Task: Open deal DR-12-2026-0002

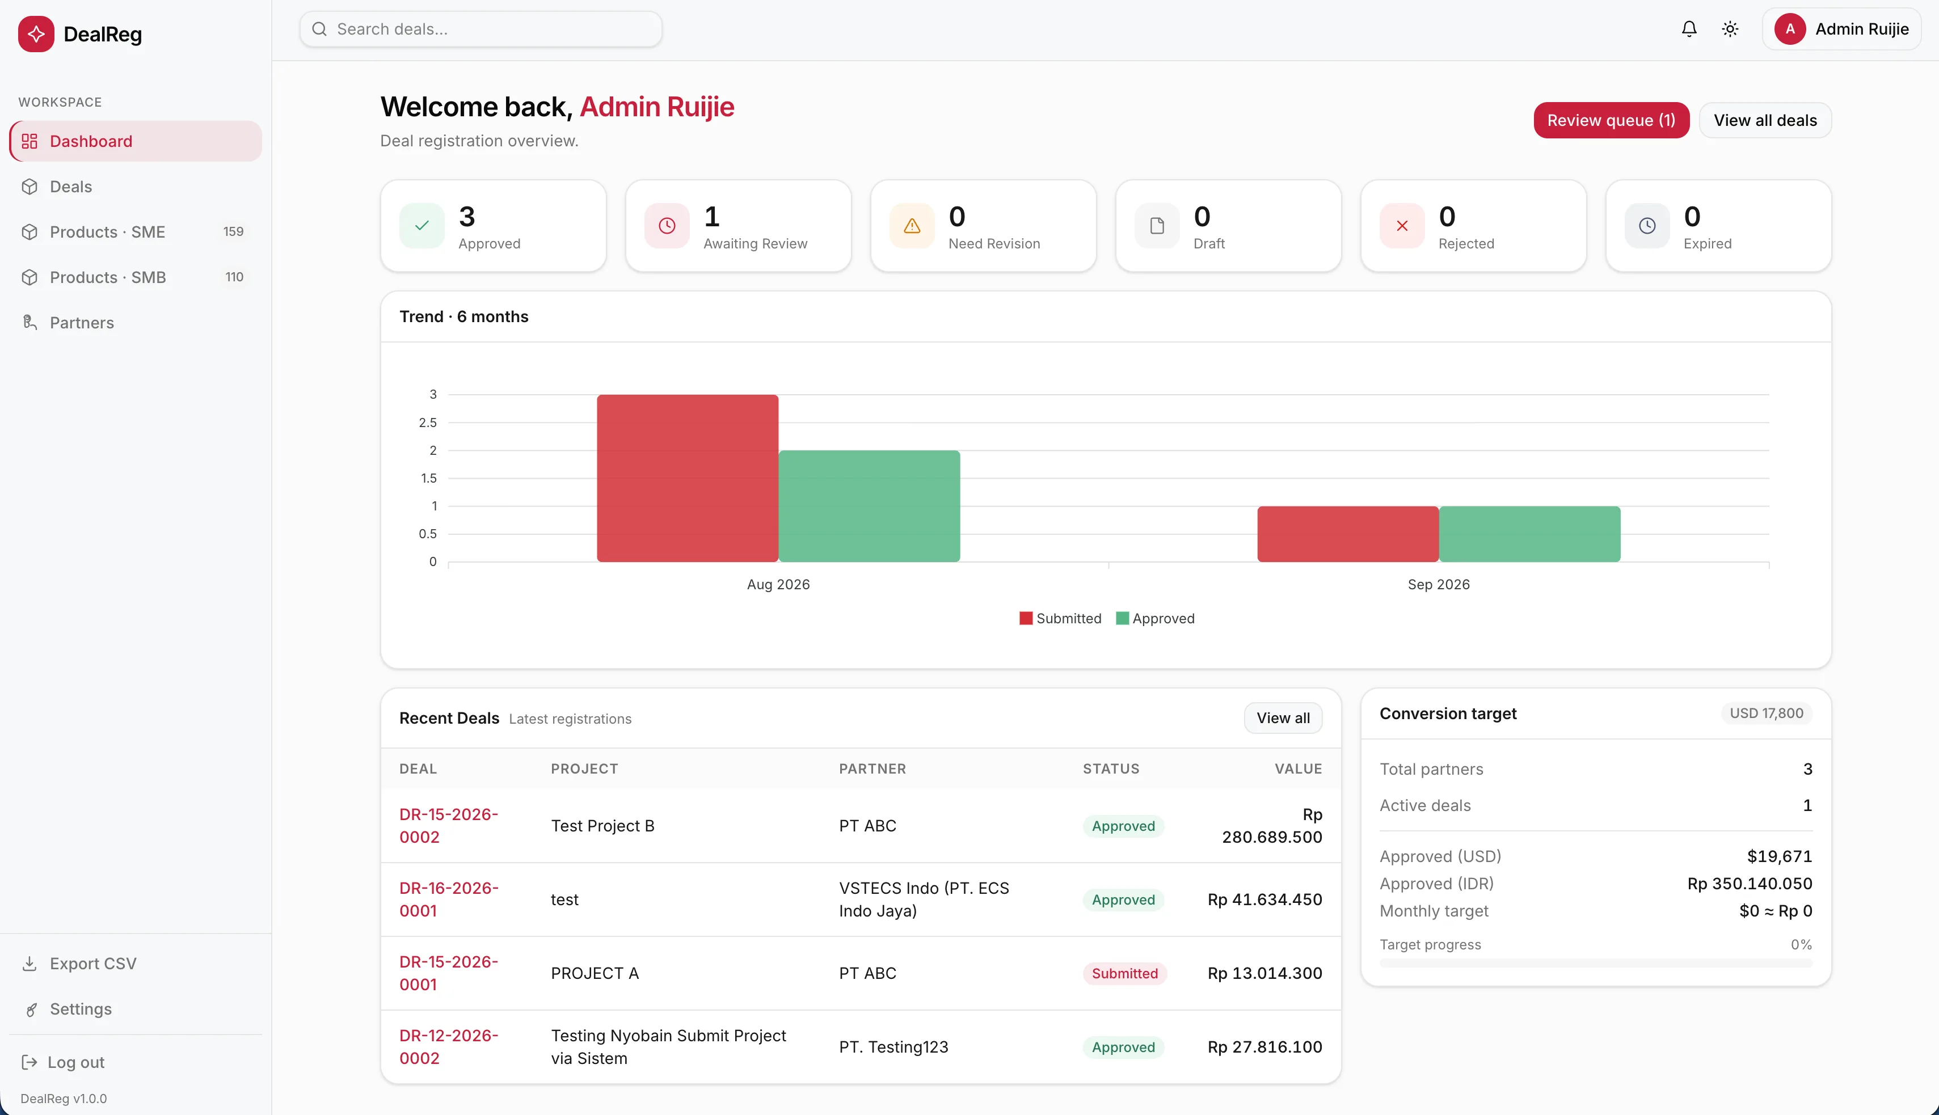Action: click(x=449, y=1046)
